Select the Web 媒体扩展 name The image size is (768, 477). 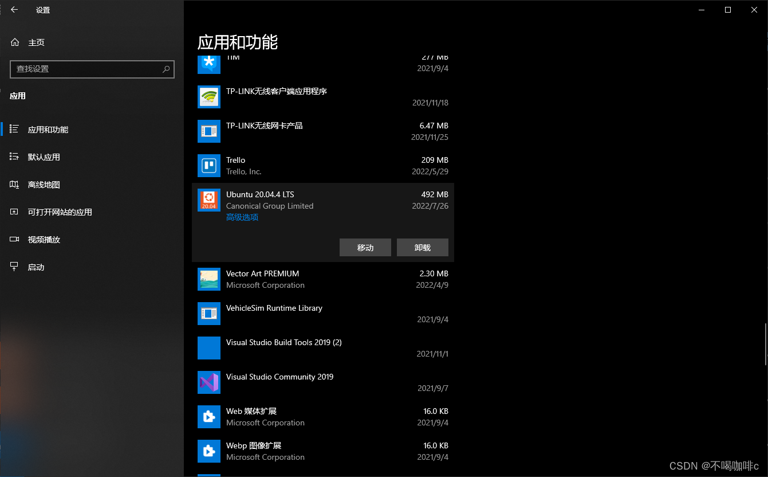point(251,411)
